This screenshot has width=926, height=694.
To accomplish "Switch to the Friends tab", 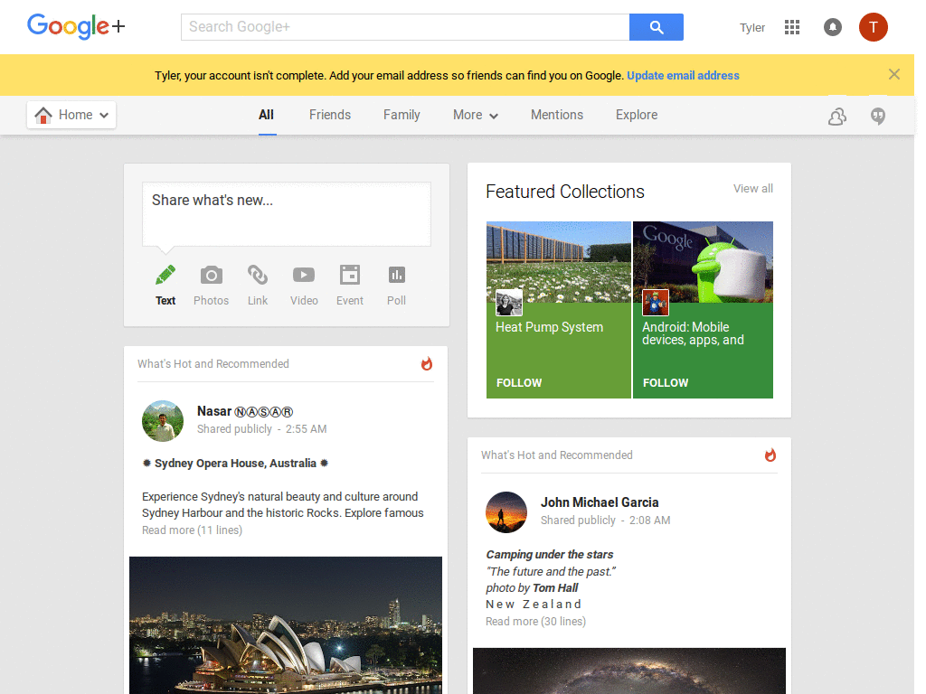I will [330, 115].
